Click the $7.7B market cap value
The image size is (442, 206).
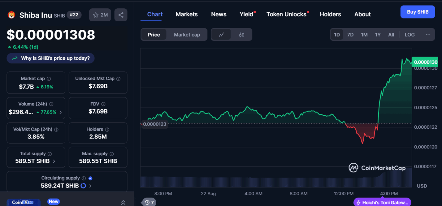(26, 87)
